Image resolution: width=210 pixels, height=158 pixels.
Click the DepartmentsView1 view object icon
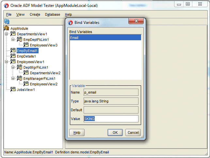(x=13, y=34)
